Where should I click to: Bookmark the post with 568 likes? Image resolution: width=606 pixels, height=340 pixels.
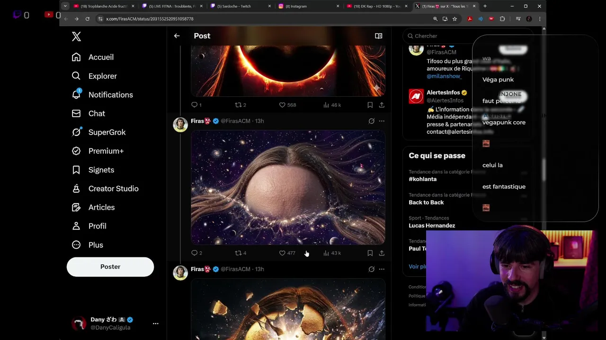[x=370, y=105]
